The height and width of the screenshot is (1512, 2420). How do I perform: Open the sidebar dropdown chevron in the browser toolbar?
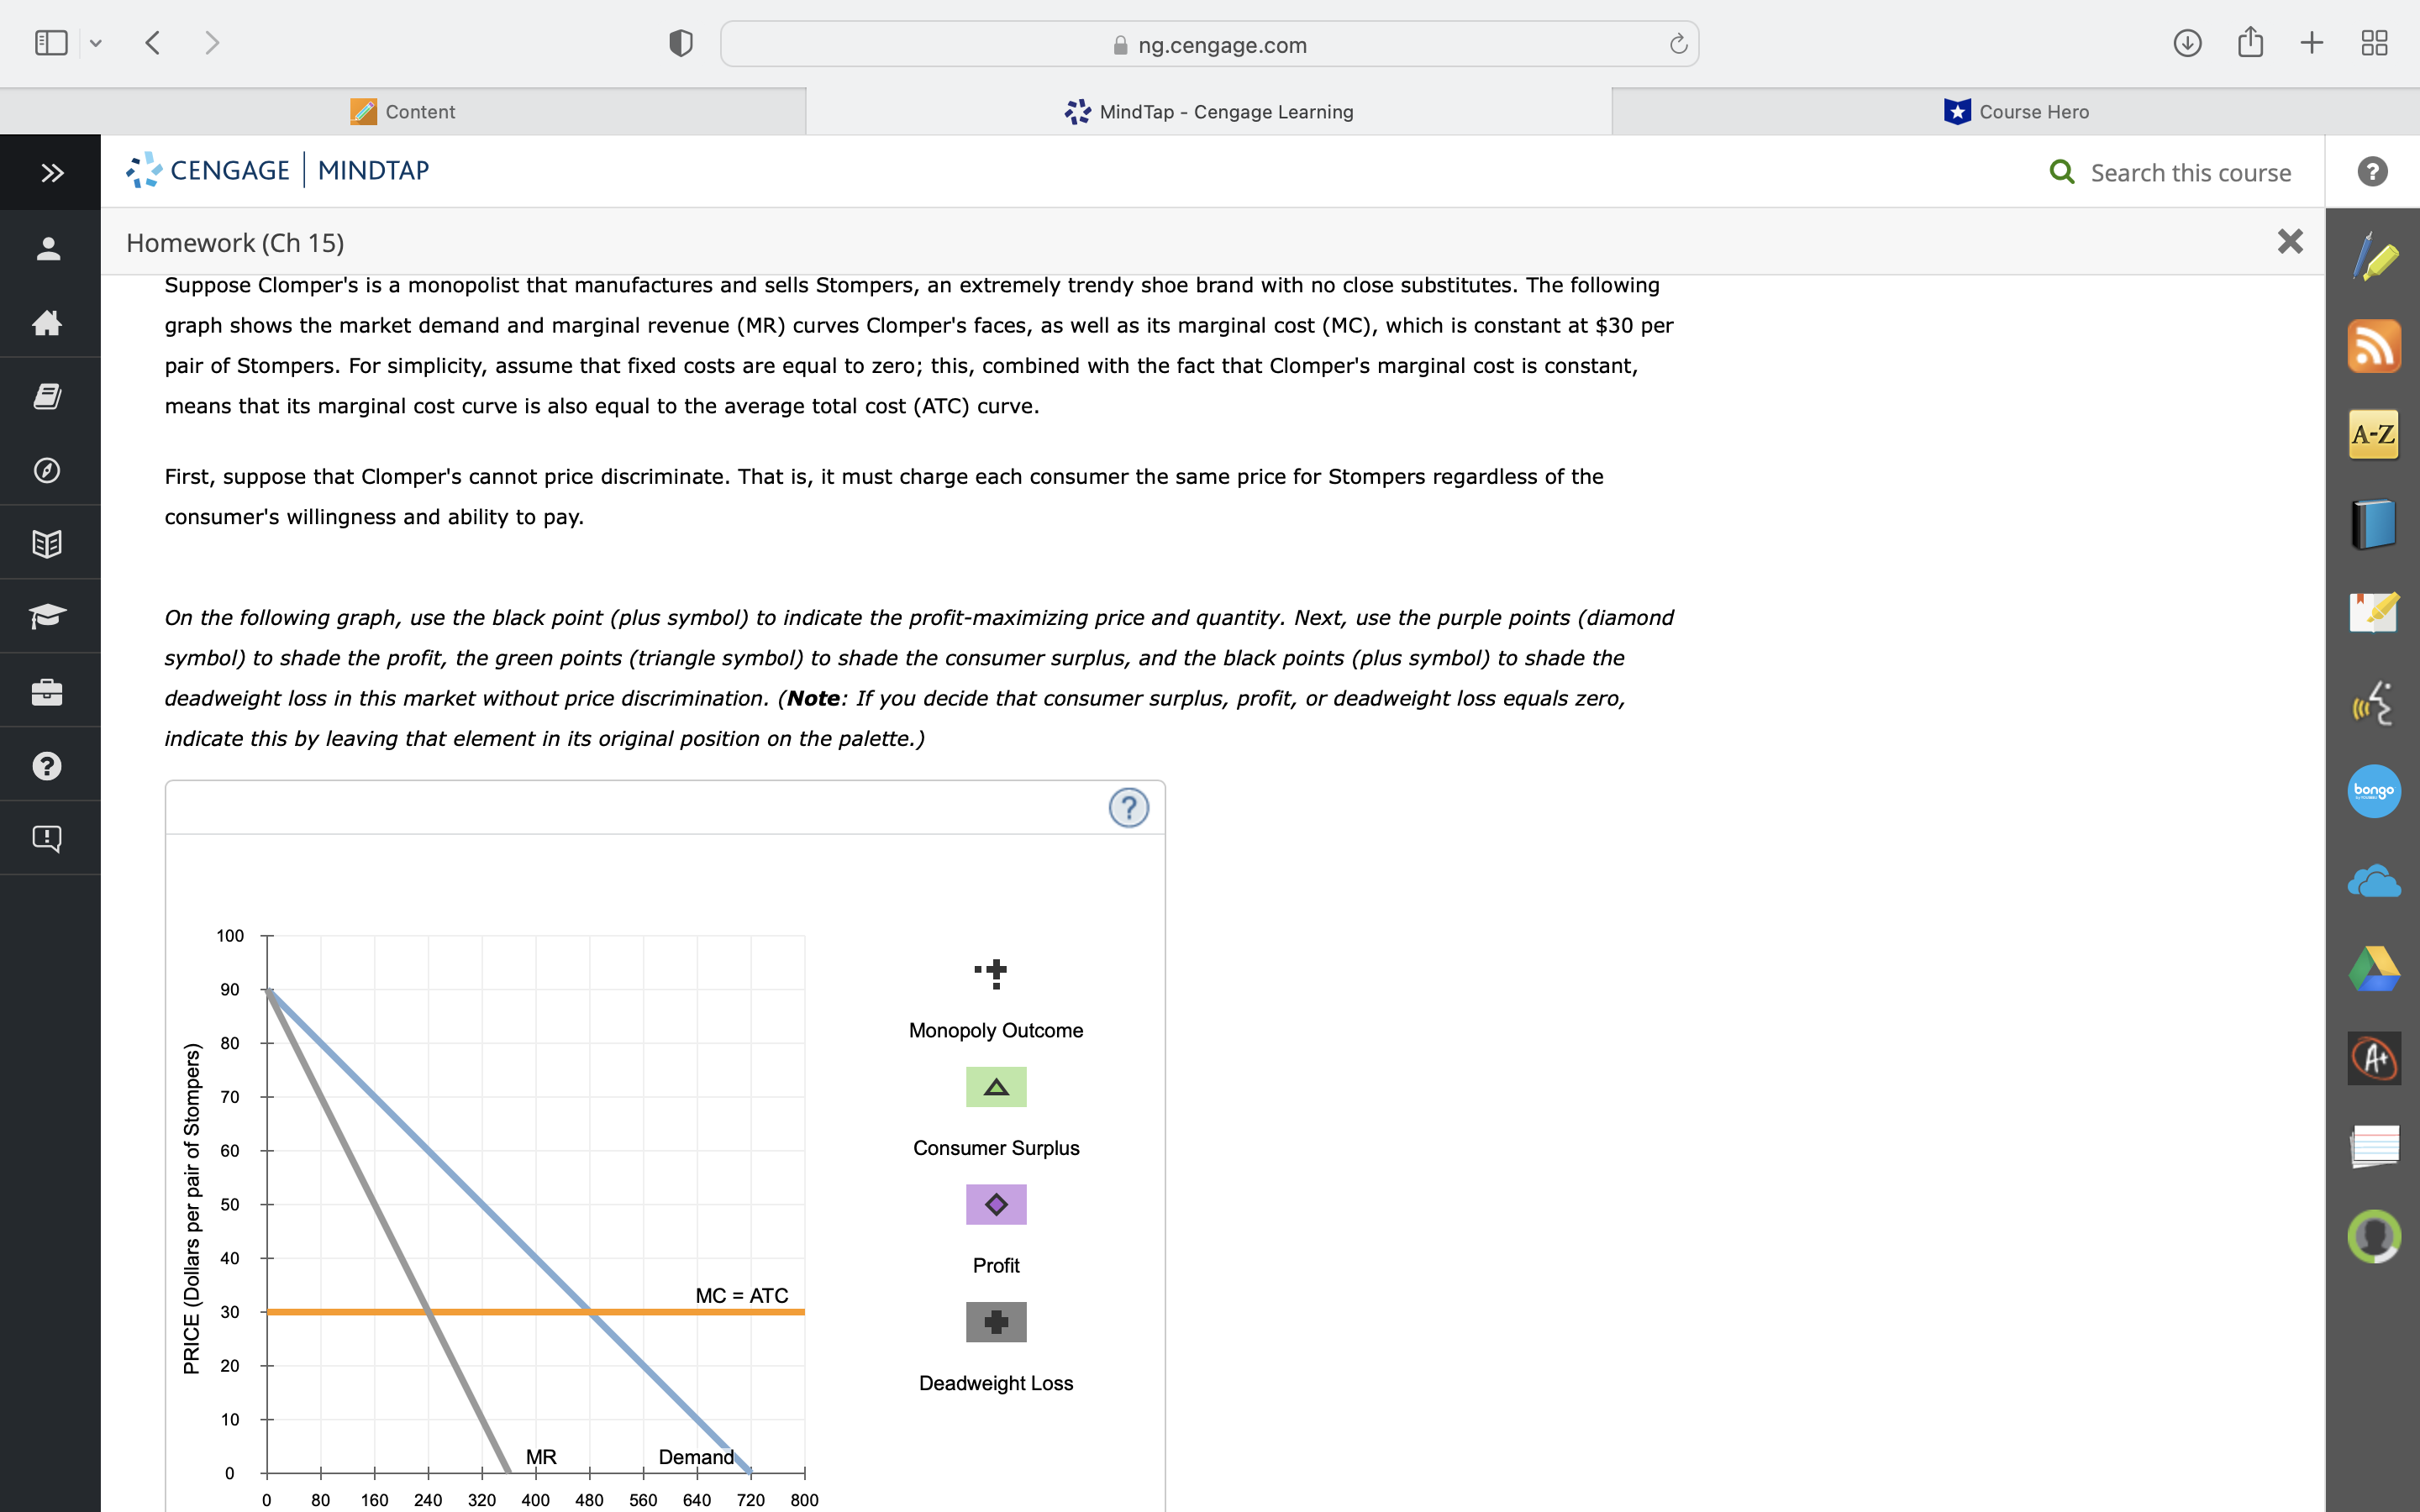(96, 42)
